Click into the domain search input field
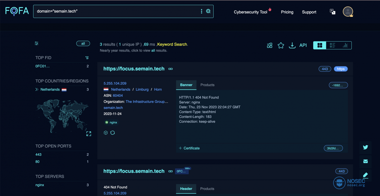380x196 pixels. tap(117, 11)
